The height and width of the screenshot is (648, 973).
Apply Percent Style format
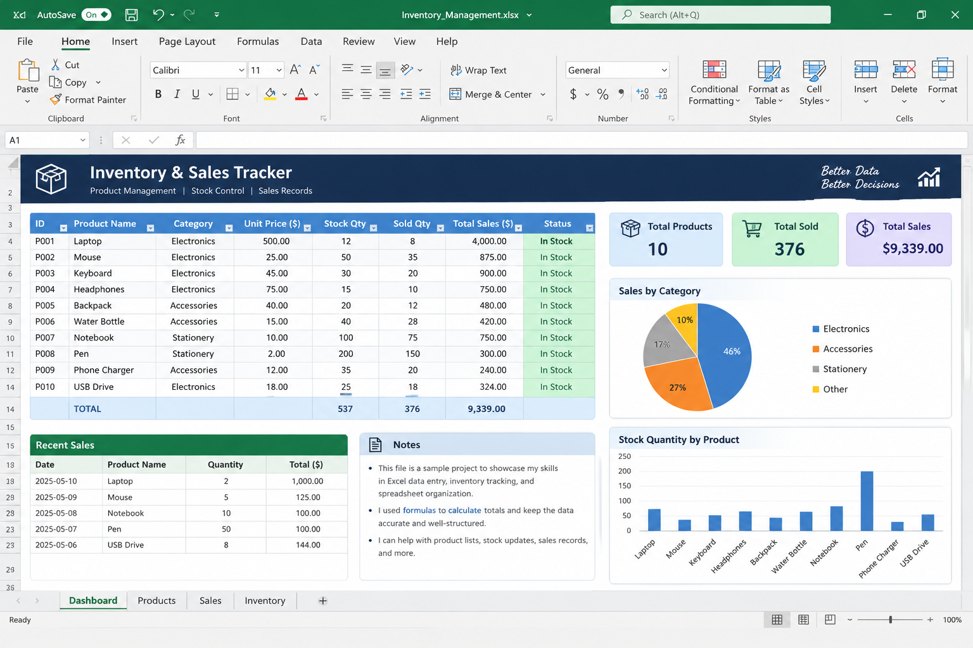point(602,94)
